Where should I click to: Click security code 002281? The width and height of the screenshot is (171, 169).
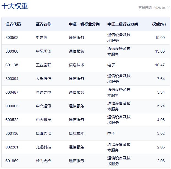pyautogui.click(x=12, y=147)
